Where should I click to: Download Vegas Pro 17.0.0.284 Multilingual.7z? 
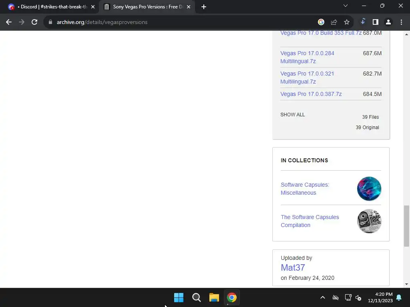(307, 57)
